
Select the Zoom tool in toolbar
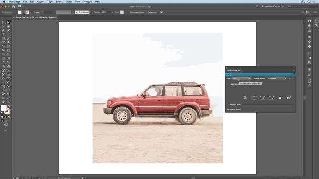tap(8, 102)
